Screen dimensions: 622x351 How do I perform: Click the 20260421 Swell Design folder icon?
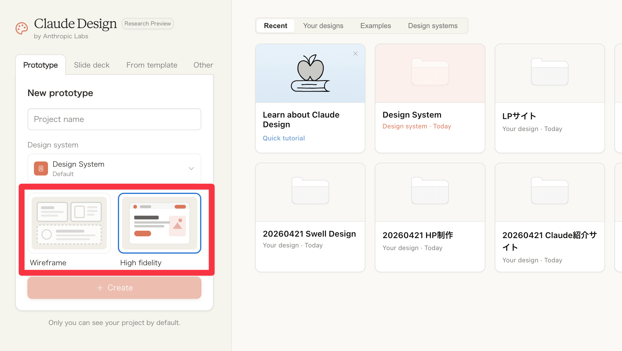(310, 191)
